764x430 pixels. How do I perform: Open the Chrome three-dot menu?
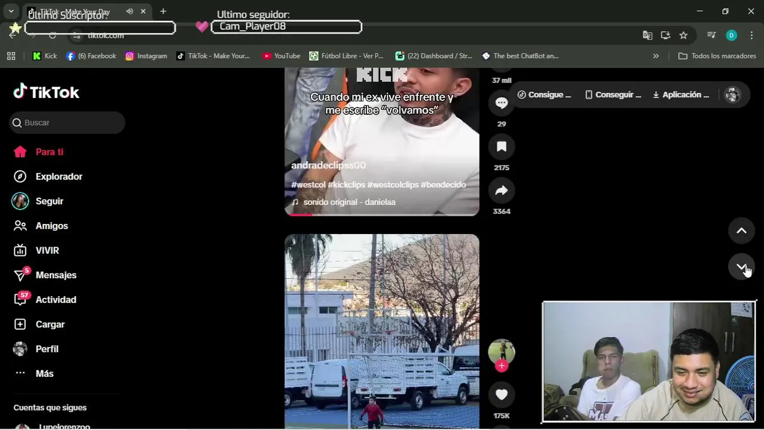751,35
